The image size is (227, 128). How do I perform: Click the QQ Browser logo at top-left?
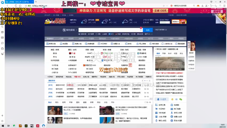coord(2,2)
